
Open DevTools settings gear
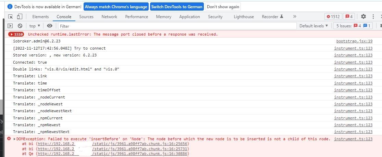click(363, 16)
